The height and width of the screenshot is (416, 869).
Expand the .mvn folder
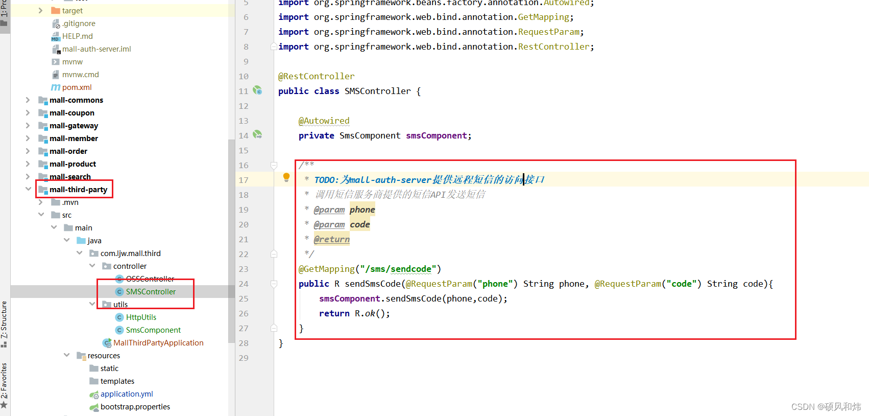pos(40,202)
